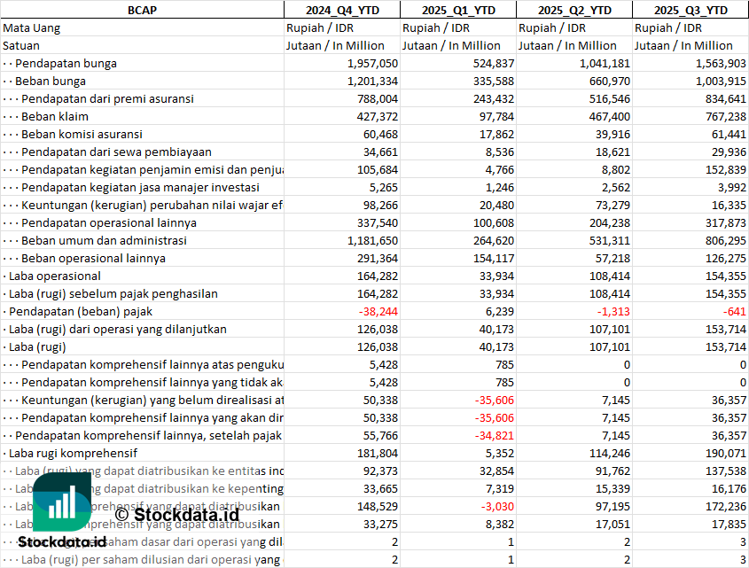Select the value 137,538 in 2025_Q3_YTD

(x=725, y=471)
